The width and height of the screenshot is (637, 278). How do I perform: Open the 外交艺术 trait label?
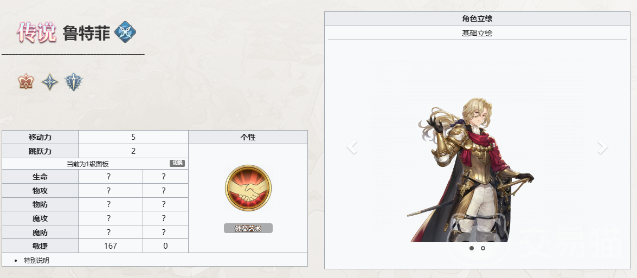pyautogui.click(x=248, y=228)
